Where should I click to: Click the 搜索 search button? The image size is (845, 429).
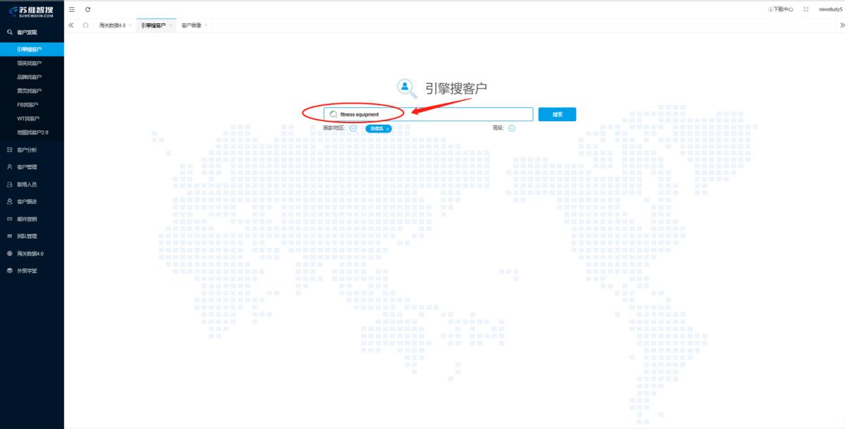pyautogui.click(x=557, y=113)
